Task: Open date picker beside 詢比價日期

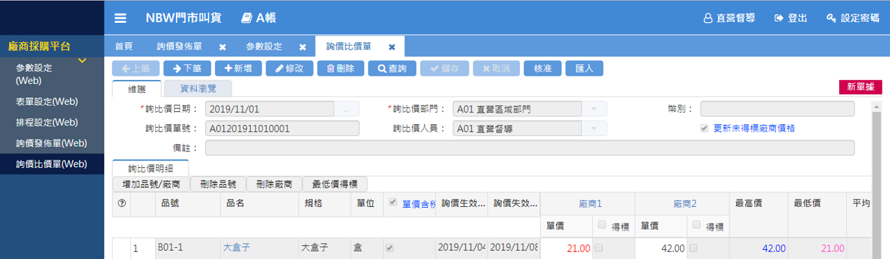Action: (347, 109)
